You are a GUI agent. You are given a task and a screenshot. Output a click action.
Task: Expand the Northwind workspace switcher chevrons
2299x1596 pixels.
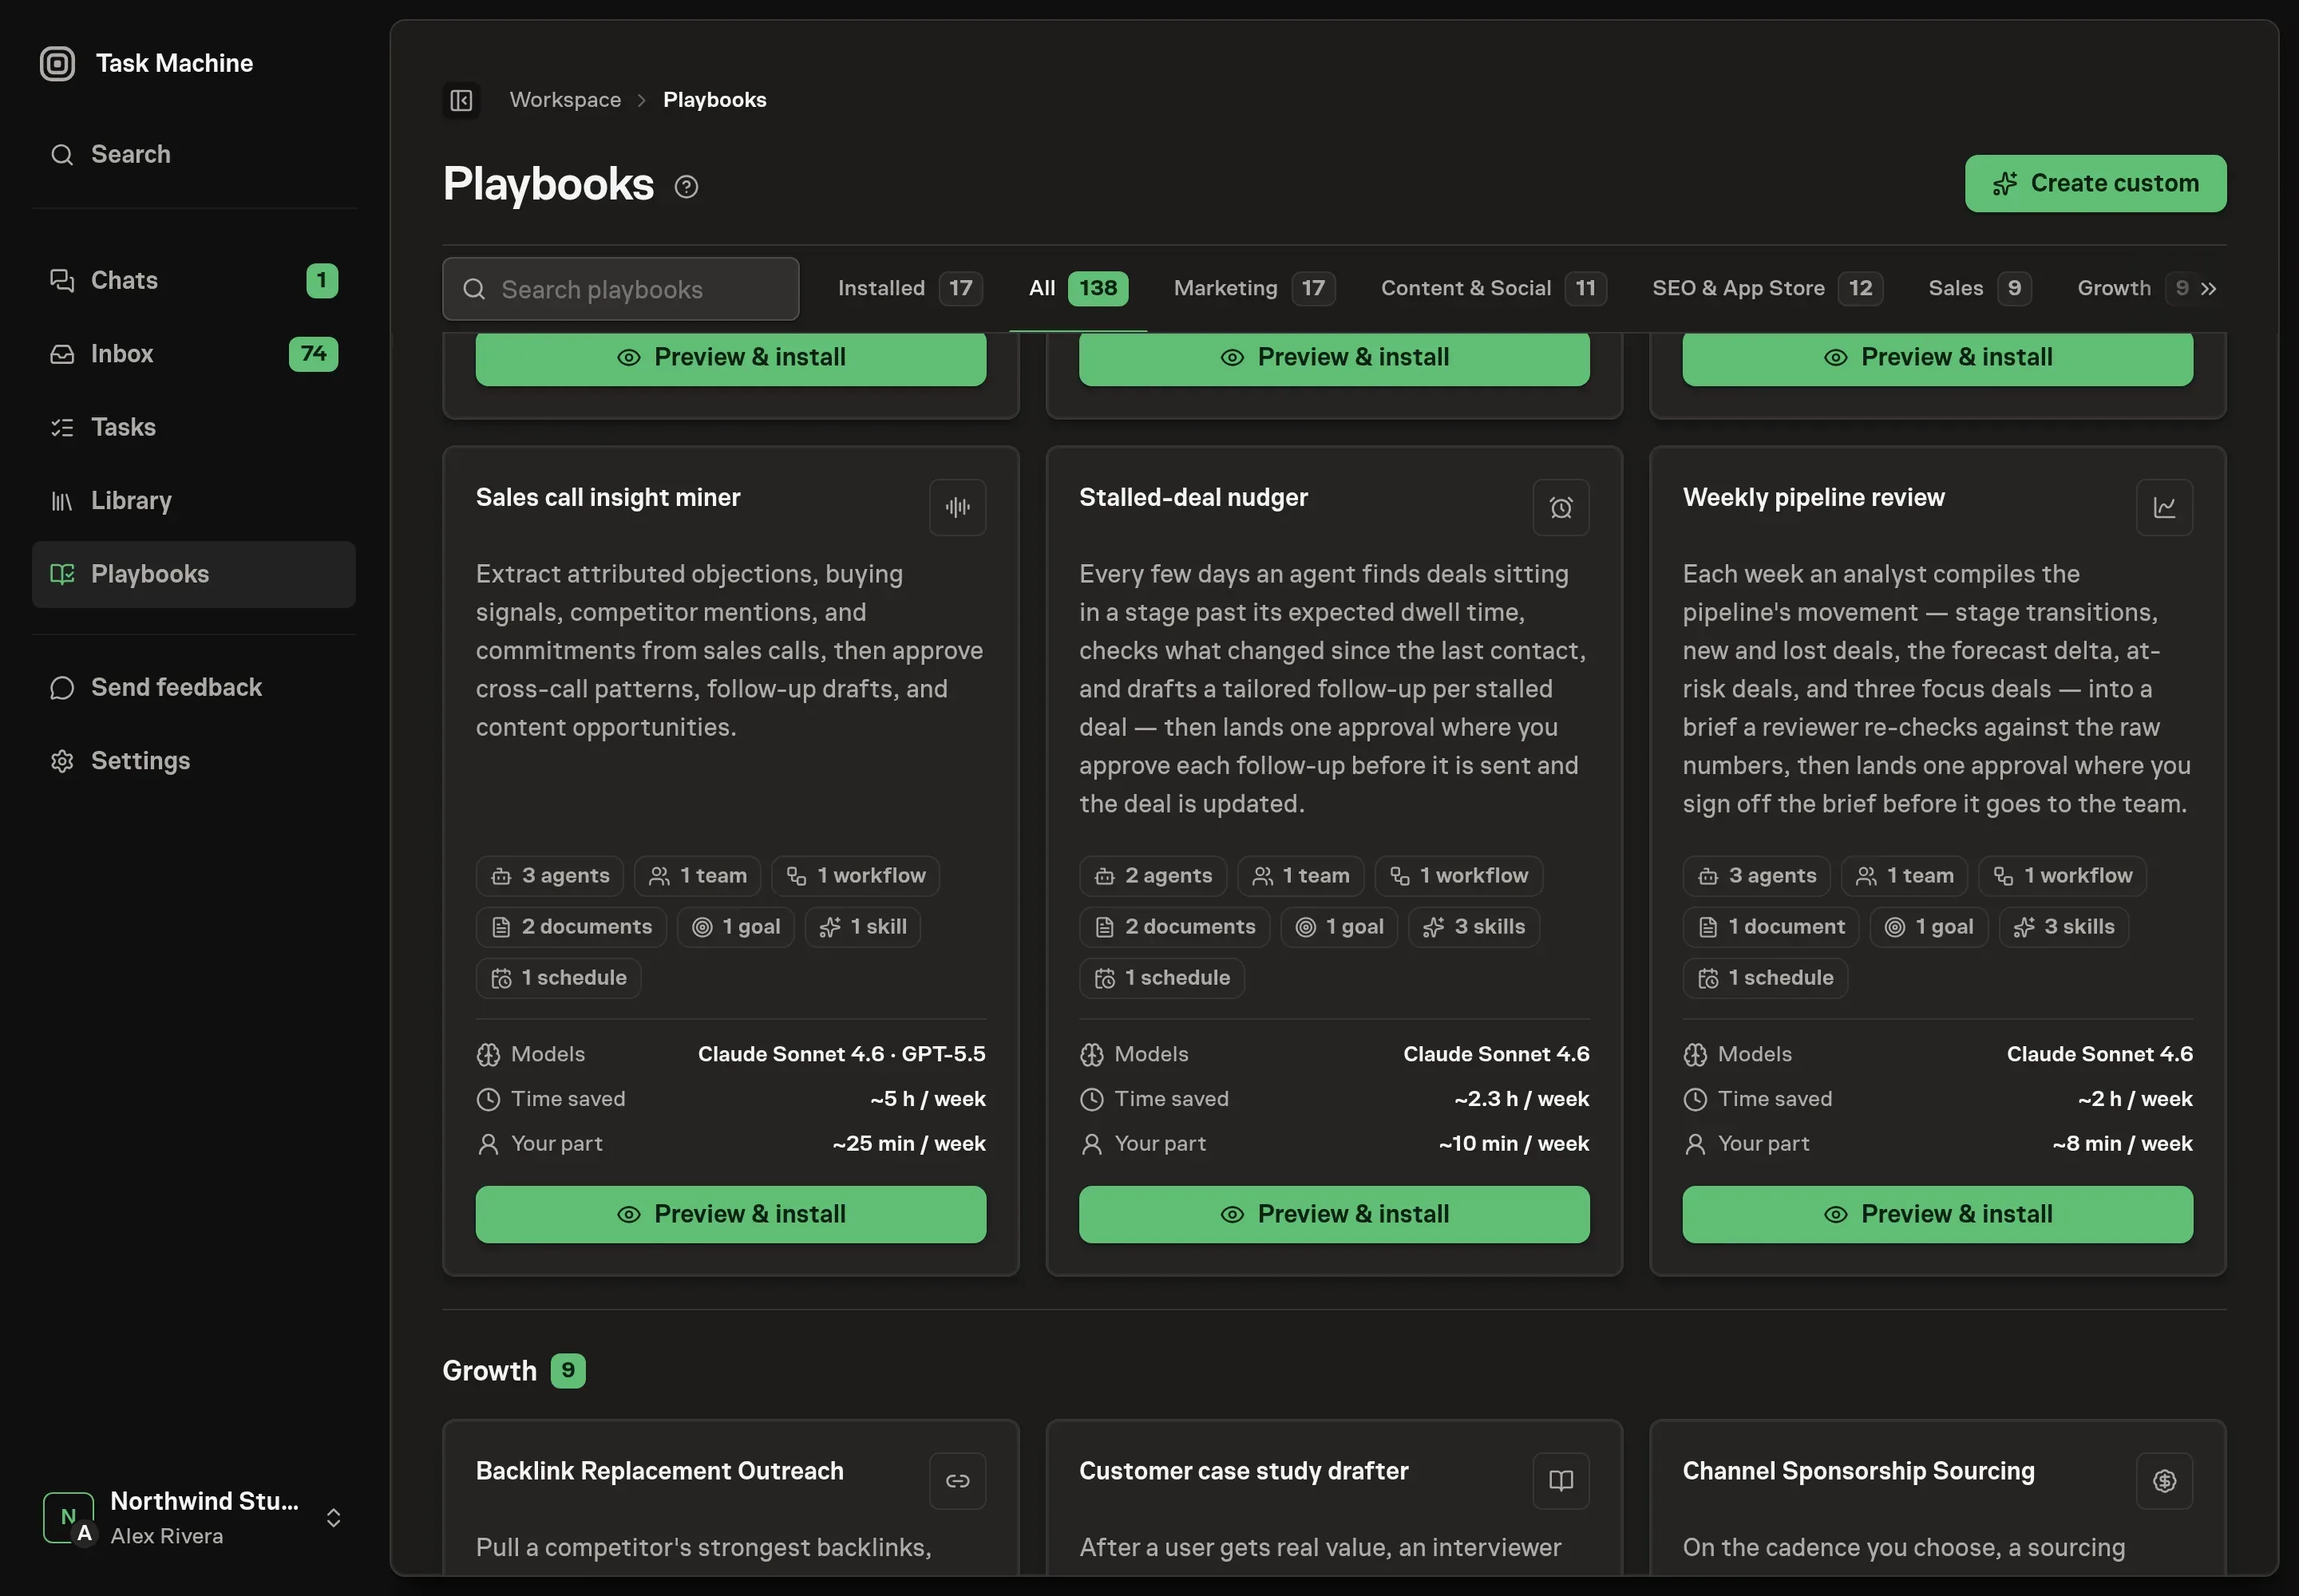(x=333, y=1518)
